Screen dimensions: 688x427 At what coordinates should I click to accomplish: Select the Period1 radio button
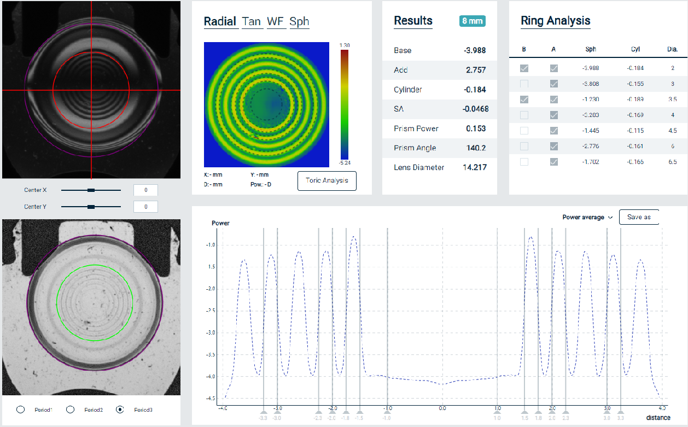(21, 410)
